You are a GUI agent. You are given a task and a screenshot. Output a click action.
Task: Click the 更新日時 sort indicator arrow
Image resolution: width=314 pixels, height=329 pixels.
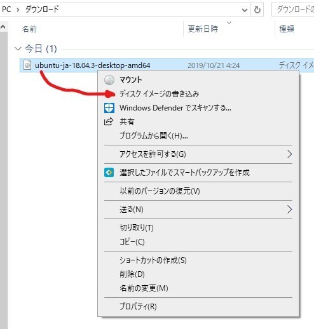pos(229,22)
